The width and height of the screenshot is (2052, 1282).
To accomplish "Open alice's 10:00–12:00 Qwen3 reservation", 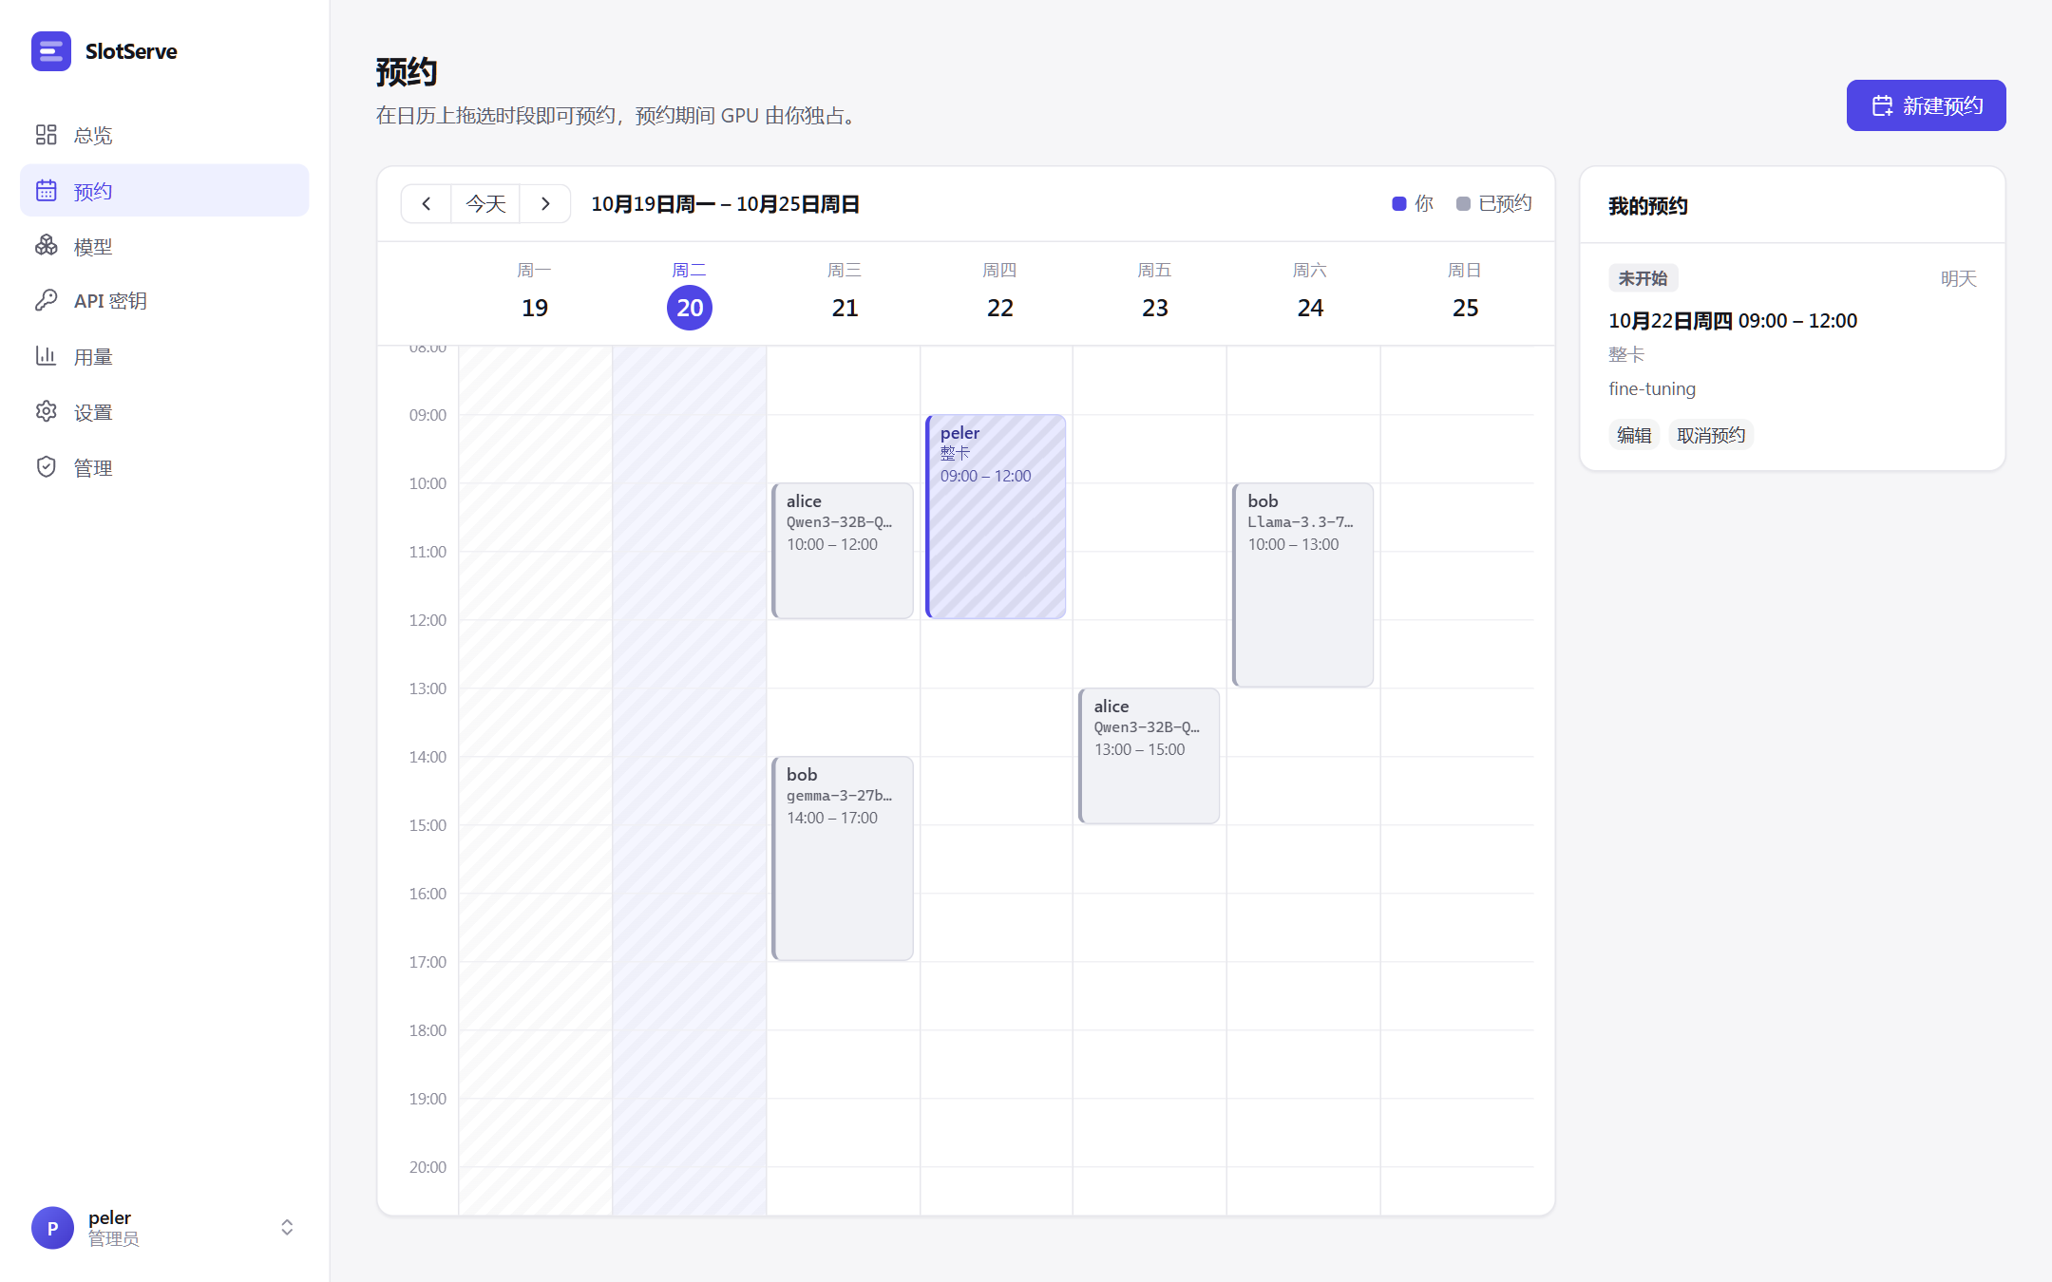I will pyautogui.click(x=843, y=551).
